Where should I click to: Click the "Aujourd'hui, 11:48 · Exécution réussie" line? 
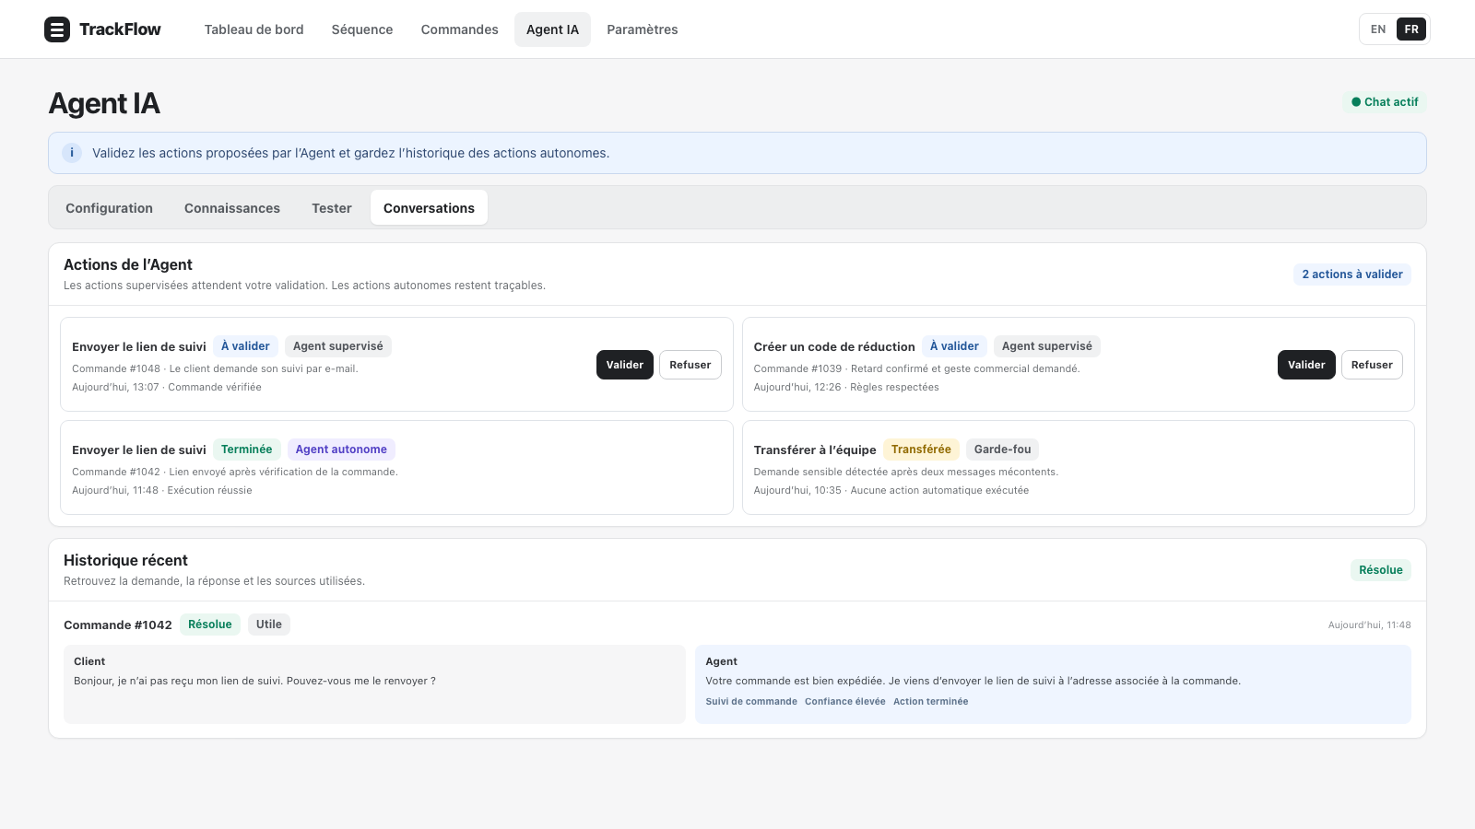point(162,491)
